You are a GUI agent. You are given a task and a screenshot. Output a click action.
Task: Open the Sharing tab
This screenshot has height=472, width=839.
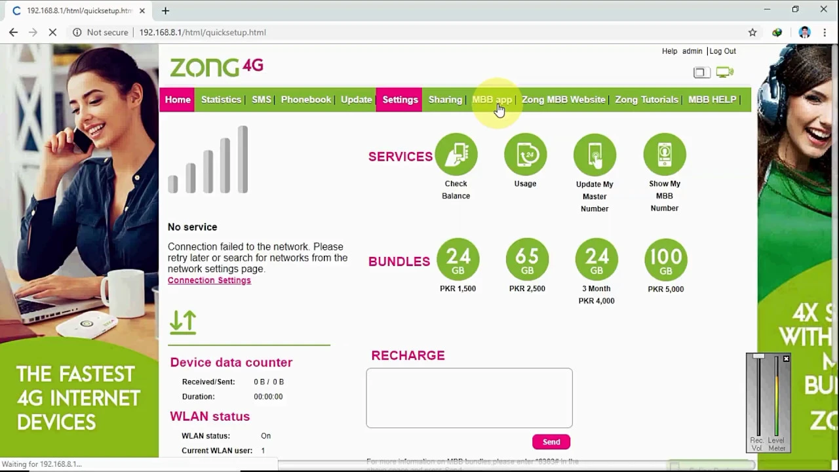(445, 100)
